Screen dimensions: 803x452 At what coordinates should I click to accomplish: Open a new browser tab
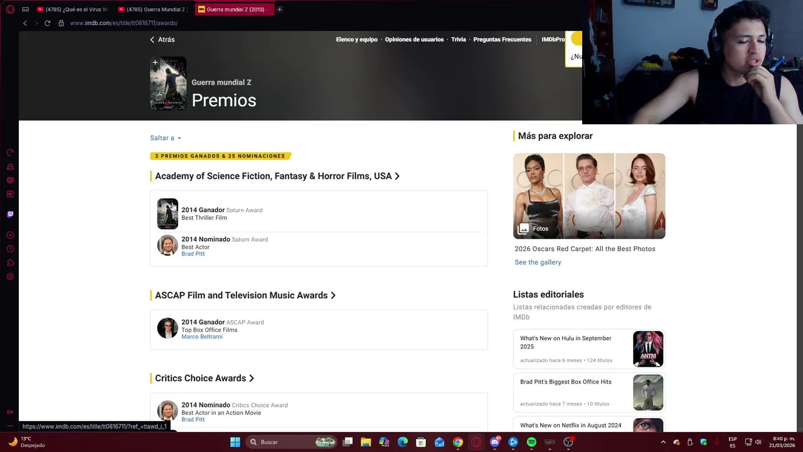click(279, 9)
